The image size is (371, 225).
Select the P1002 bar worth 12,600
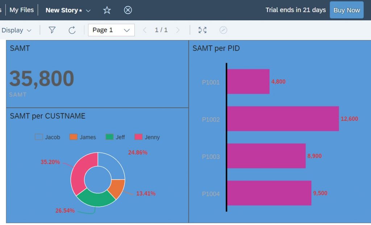click(283, 119)
